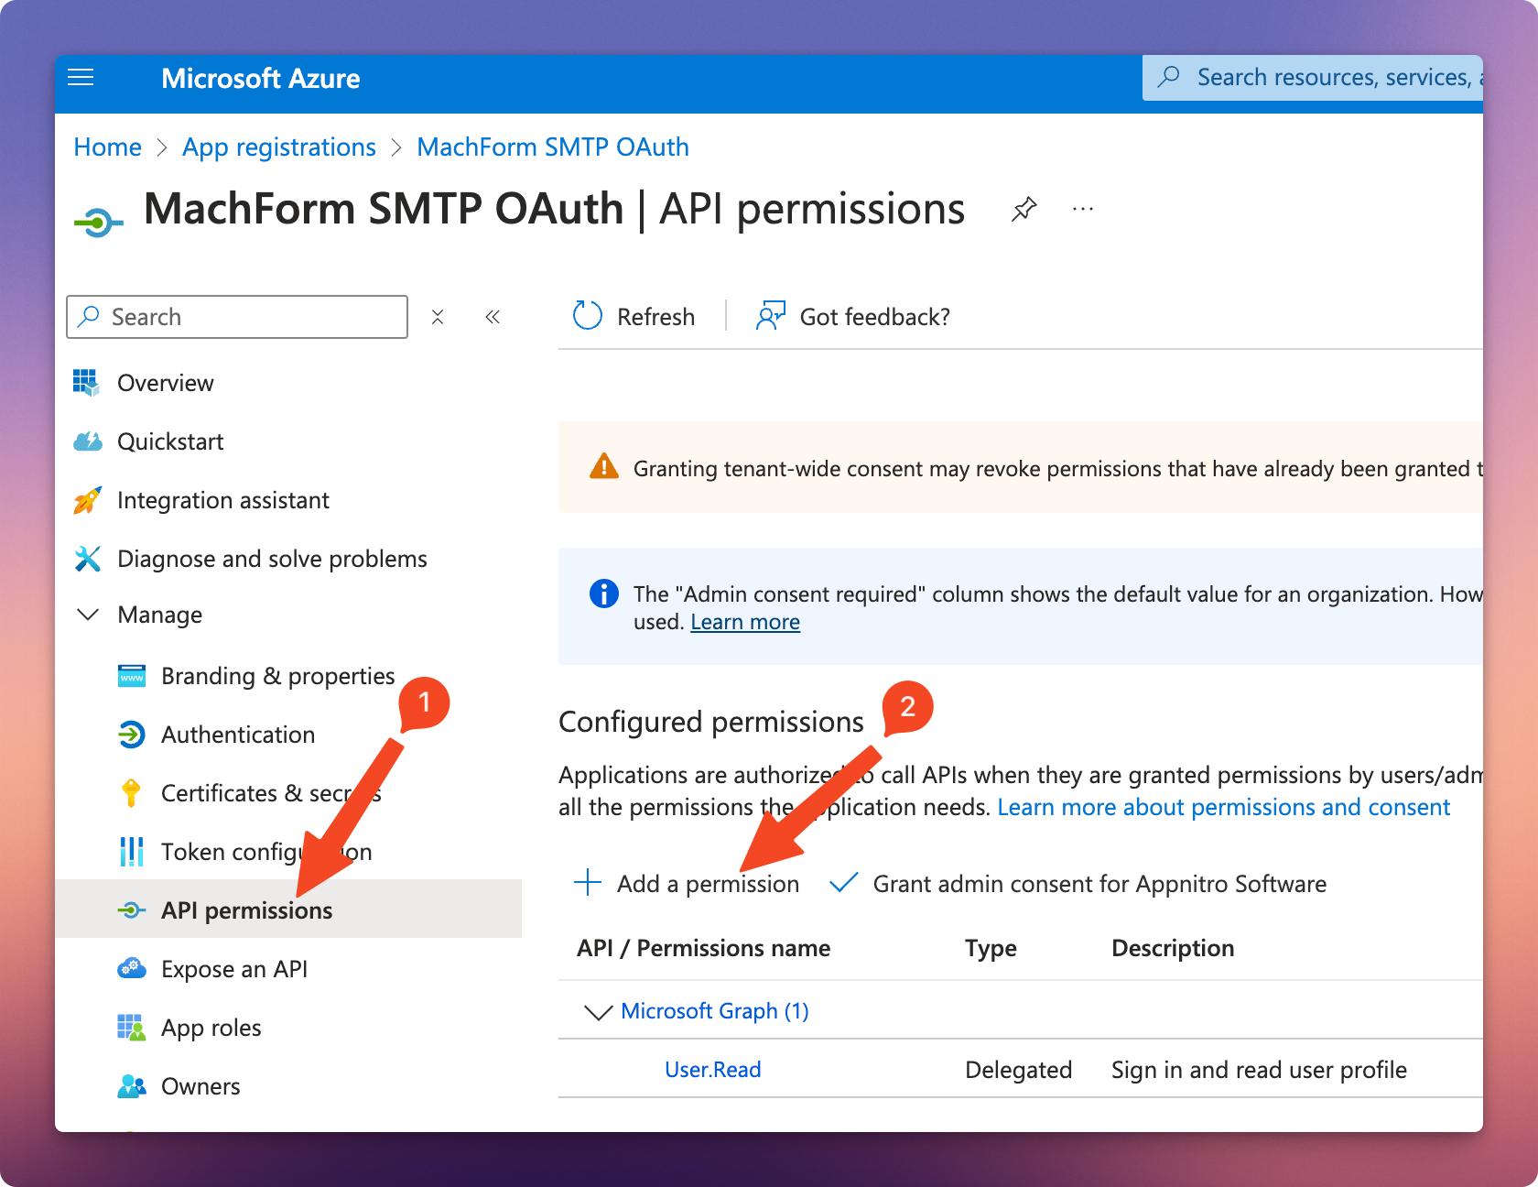
Task: Click the Token configuration bars icon
Action: 132,852
